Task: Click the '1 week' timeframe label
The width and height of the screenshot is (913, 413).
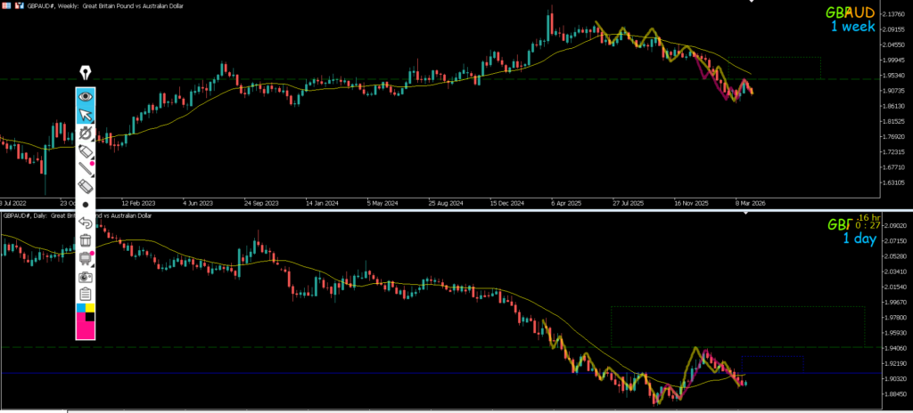Action: [851, 27]
